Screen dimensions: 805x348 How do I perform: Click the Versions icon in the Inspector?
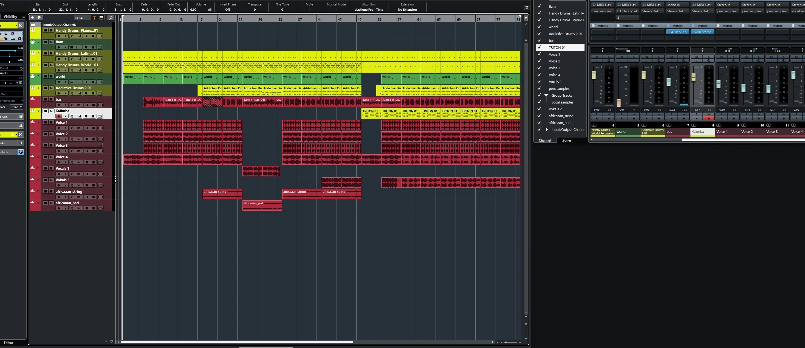(x=21, y=117)
